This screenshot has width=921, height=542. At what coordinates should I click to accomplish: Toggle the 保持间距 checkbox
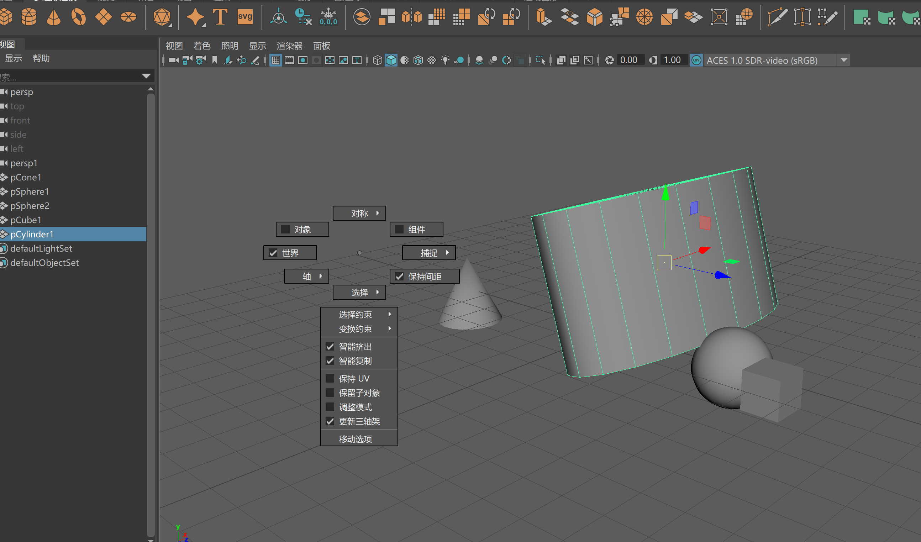pyautogui.click(x=399, y=276)
